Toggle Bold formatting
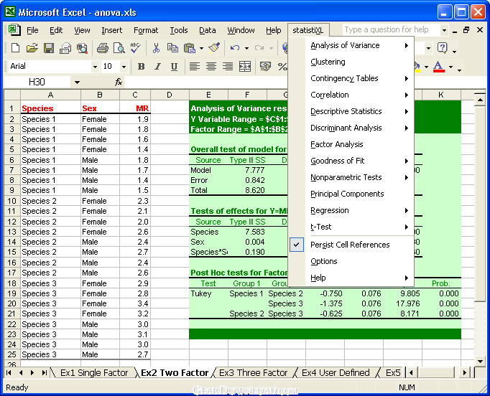This screenshot has width=490, height=396. 142,66
